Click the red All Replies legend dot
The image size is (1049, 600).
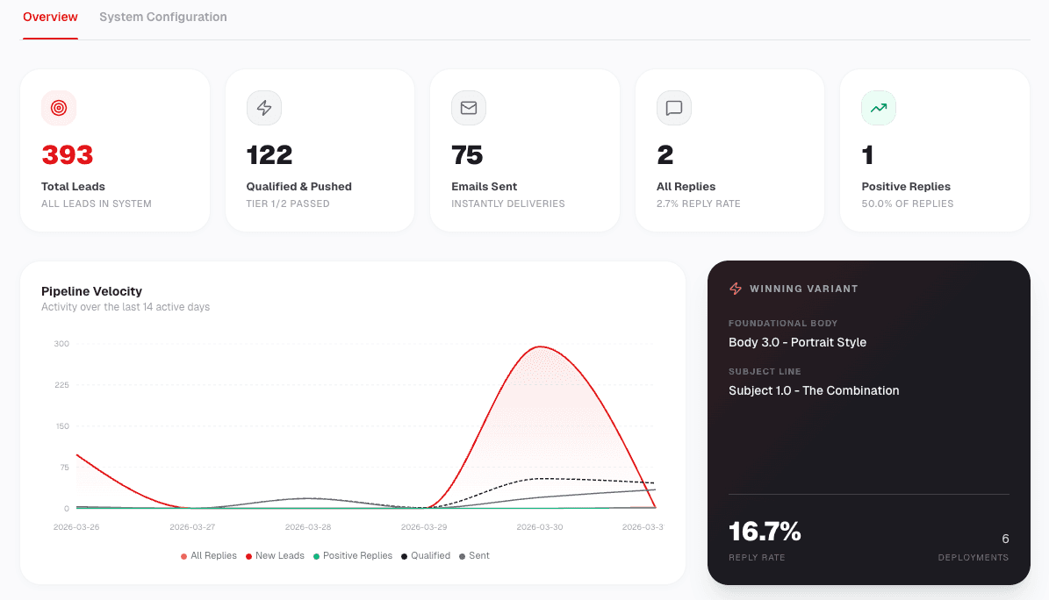click(183, 555)
